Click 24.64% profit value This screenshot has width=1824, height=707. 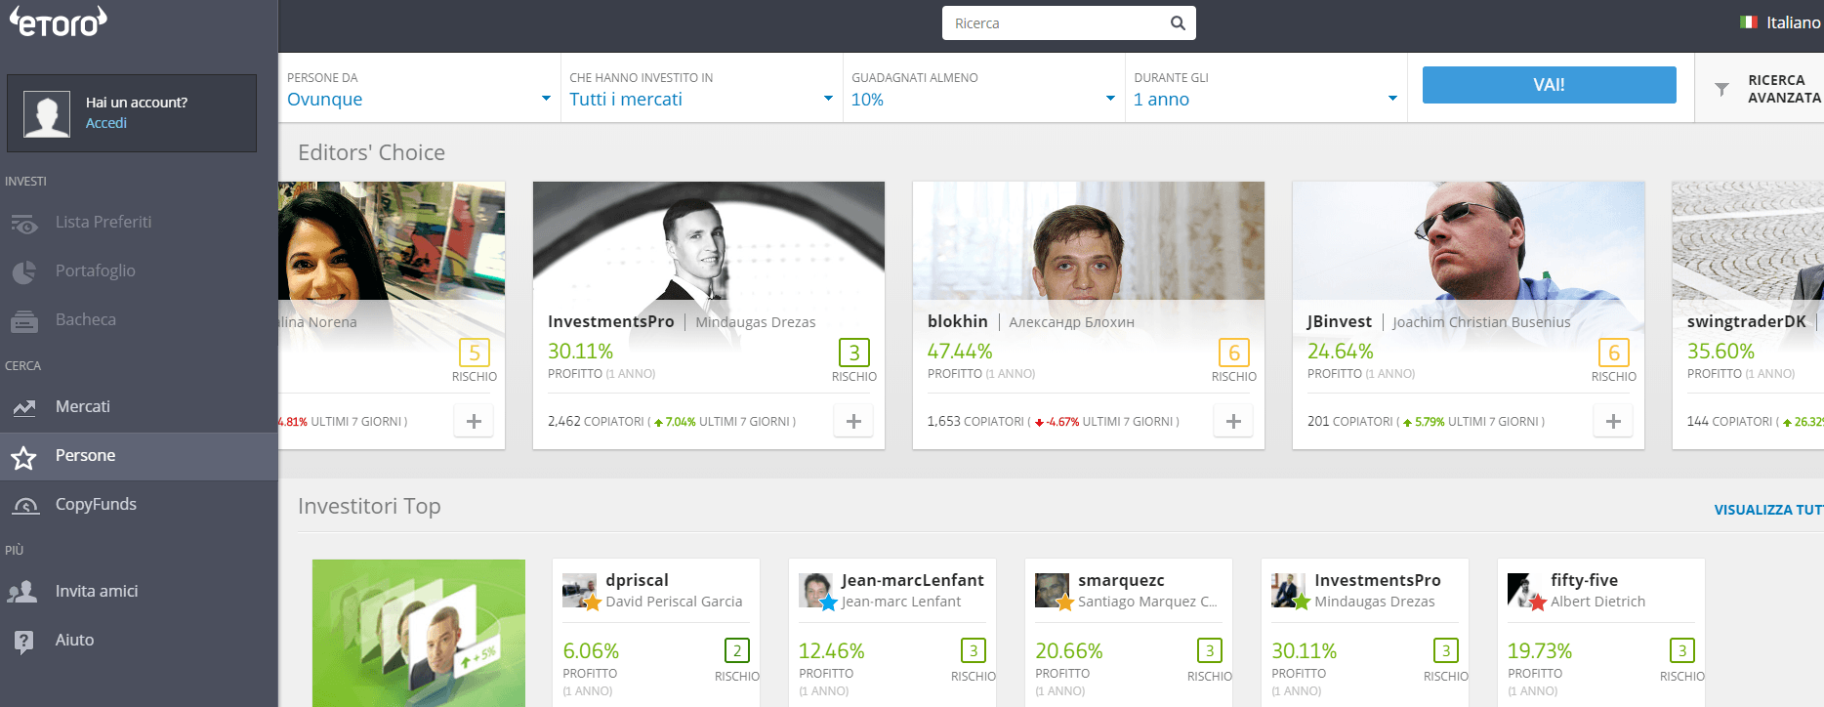(x=1341, y=352)
